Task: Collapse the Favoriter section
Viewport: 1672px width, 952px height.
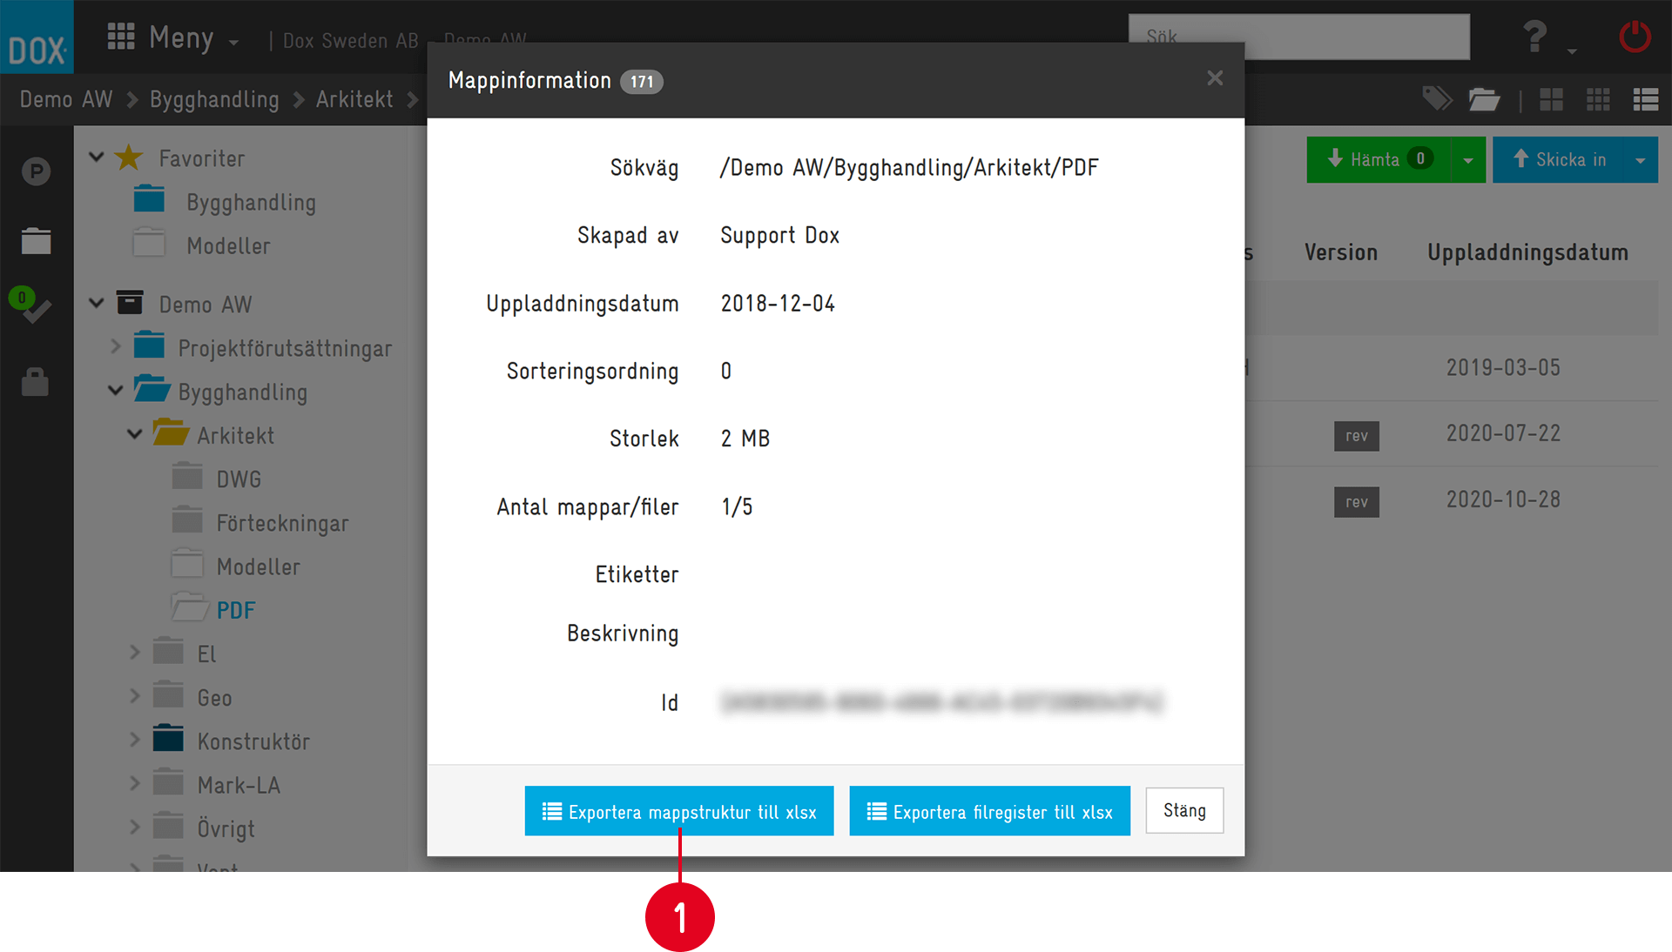Action: (x=97, y=158)
